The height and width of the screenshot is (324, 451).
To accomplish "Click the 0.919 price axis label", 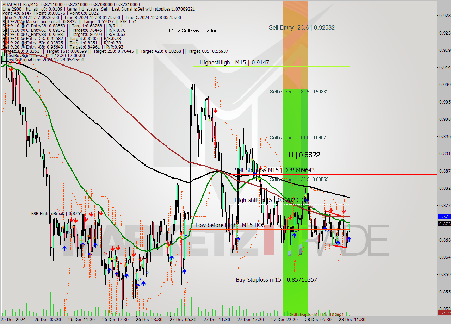I will coord(445,50).
